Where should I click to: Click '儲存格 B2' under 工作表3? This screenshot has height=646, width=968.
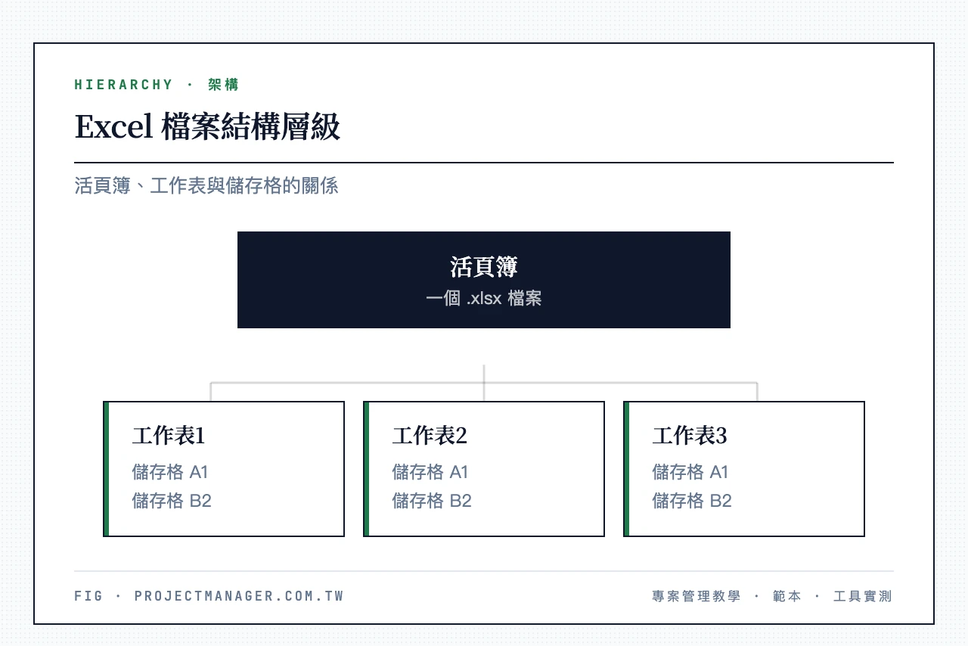692,501
